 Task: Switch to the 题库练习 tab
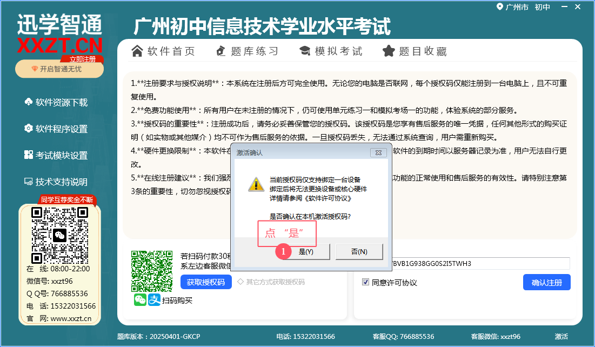pos(248,51)
